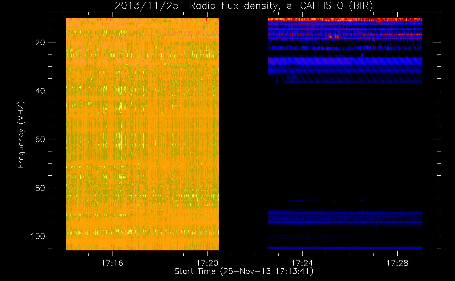This screenshot has height=281, width=455.
Task: Click the red top band of the right spectrogram
Action: tap(345, 20)
